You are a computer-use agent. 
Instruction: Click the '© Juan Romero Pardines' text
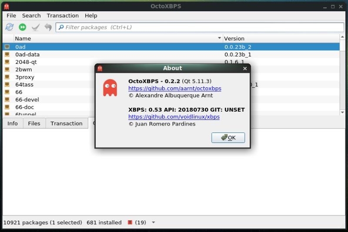click(162, 124)
